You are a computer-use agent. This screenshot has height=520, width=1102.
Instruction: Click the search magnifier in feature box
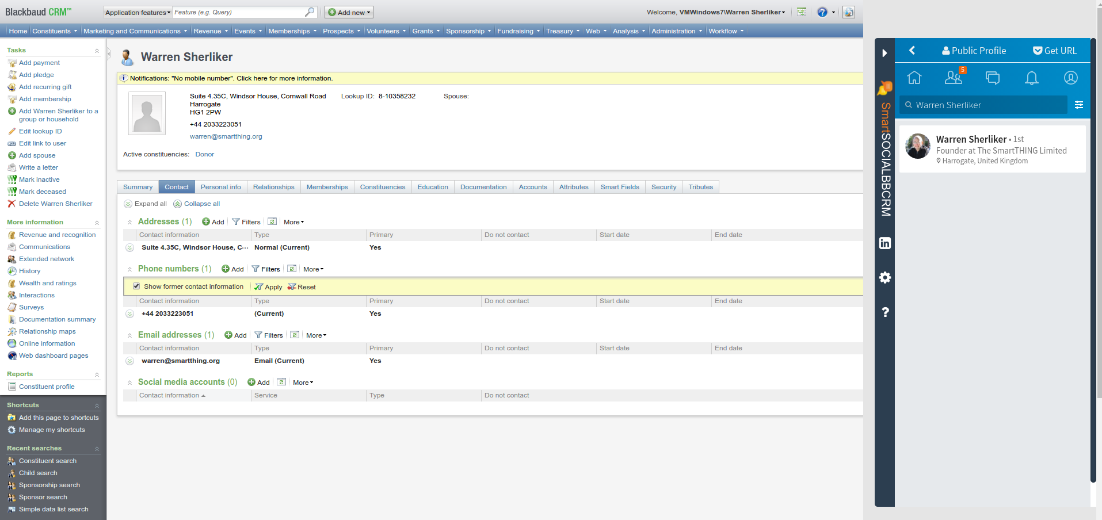(310, 12)
